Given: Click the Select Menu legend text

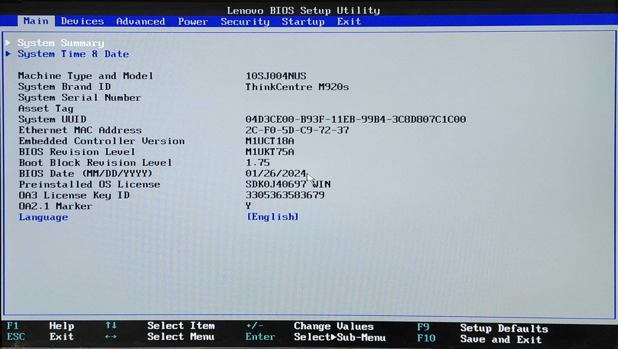Looking at the screenshot, I should (181, 337).
